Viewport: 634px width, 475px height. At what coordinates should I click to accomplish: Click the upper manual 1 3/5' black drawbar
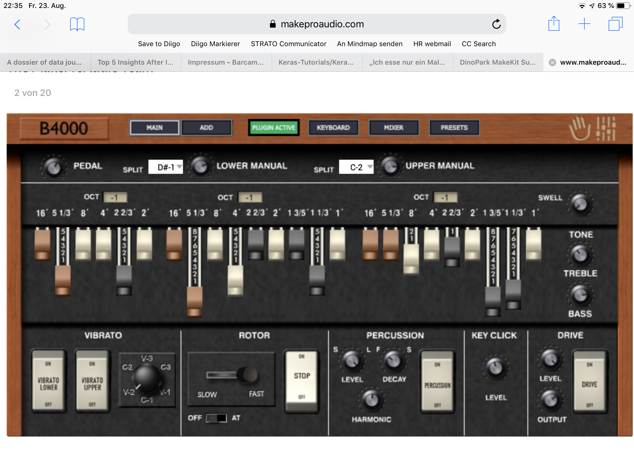click(493, 301)
